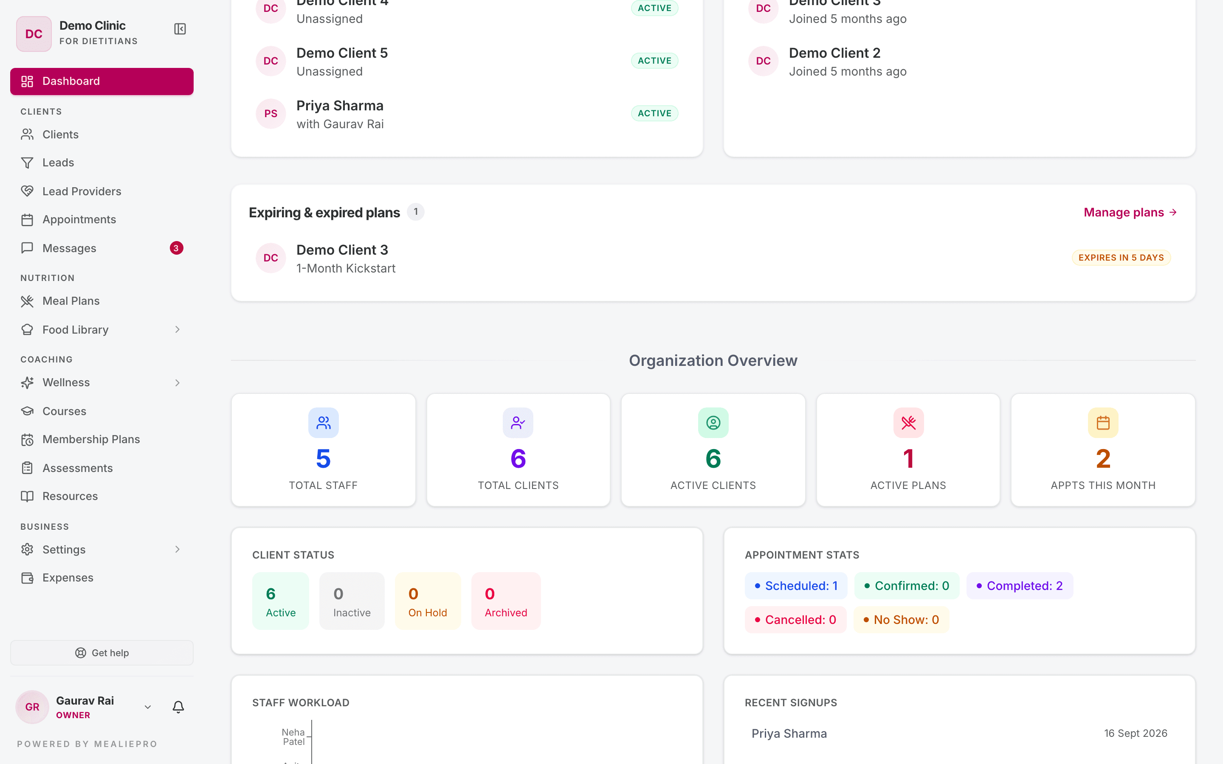
Task: Click Priya Sharma in Recent Signups
Action: pos(789,734)
